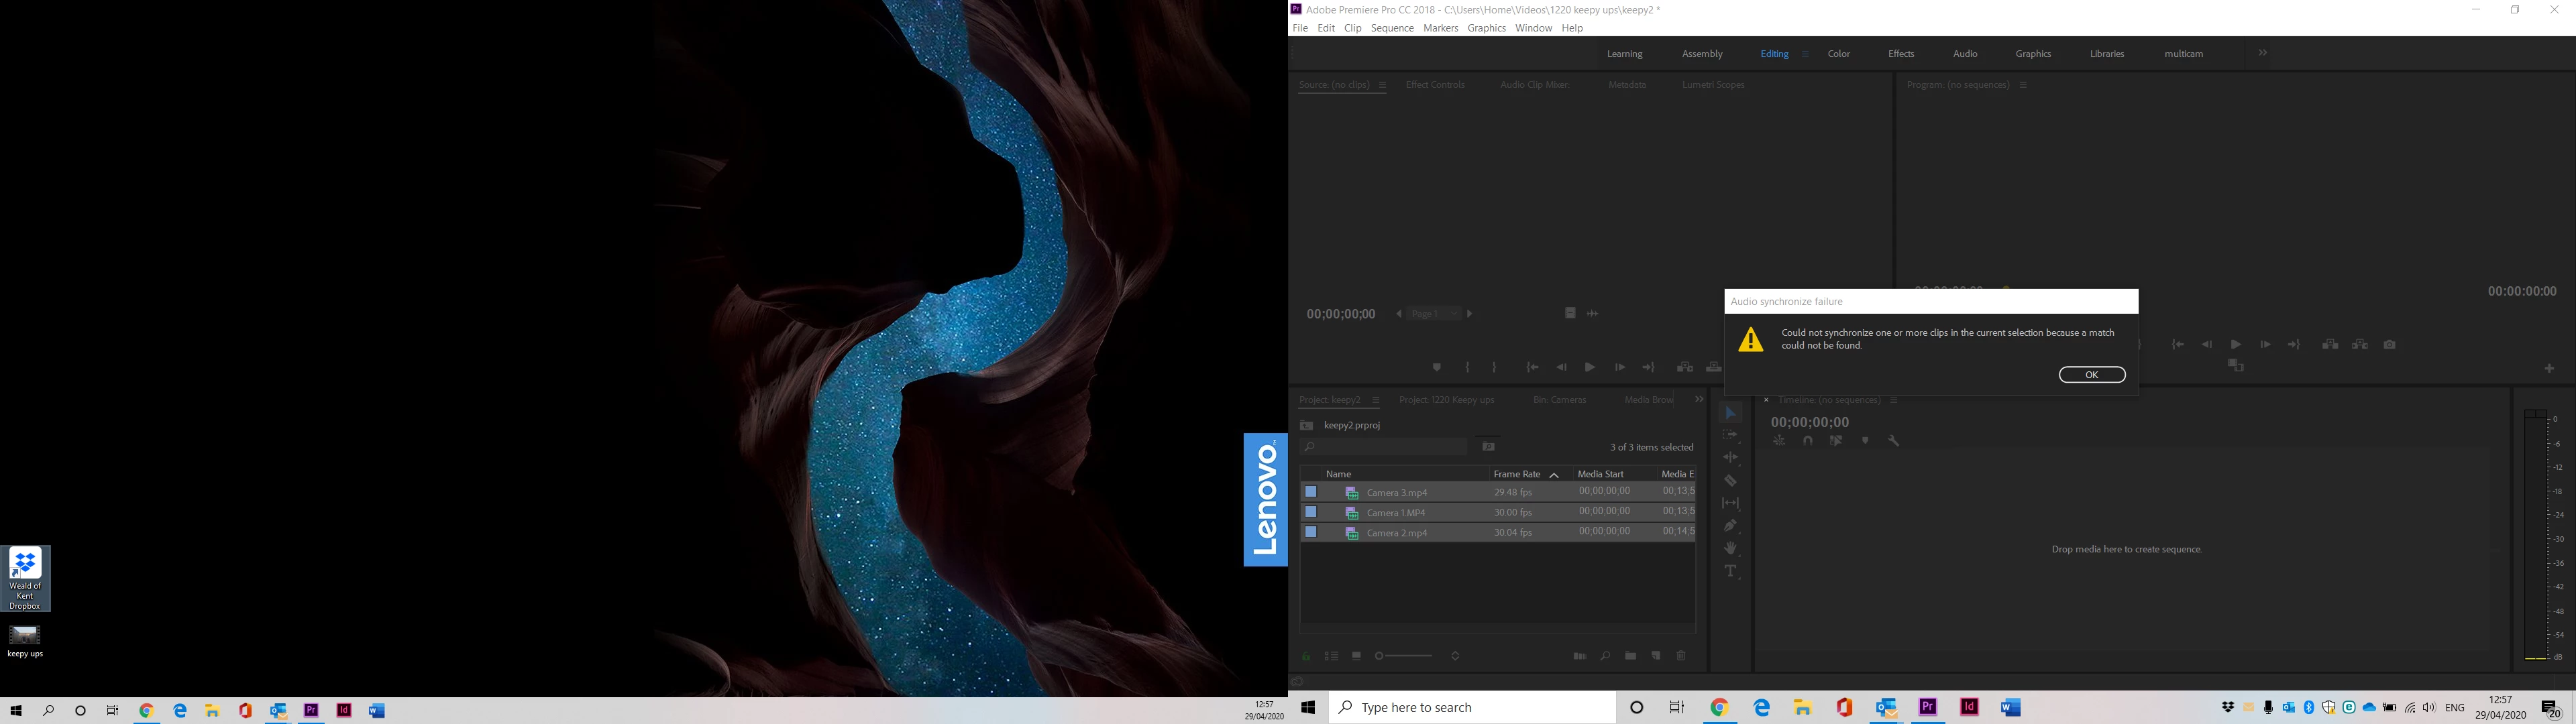Expand hidden workspaces overflow chevron
The image size is (2576, 724).
2263,53
